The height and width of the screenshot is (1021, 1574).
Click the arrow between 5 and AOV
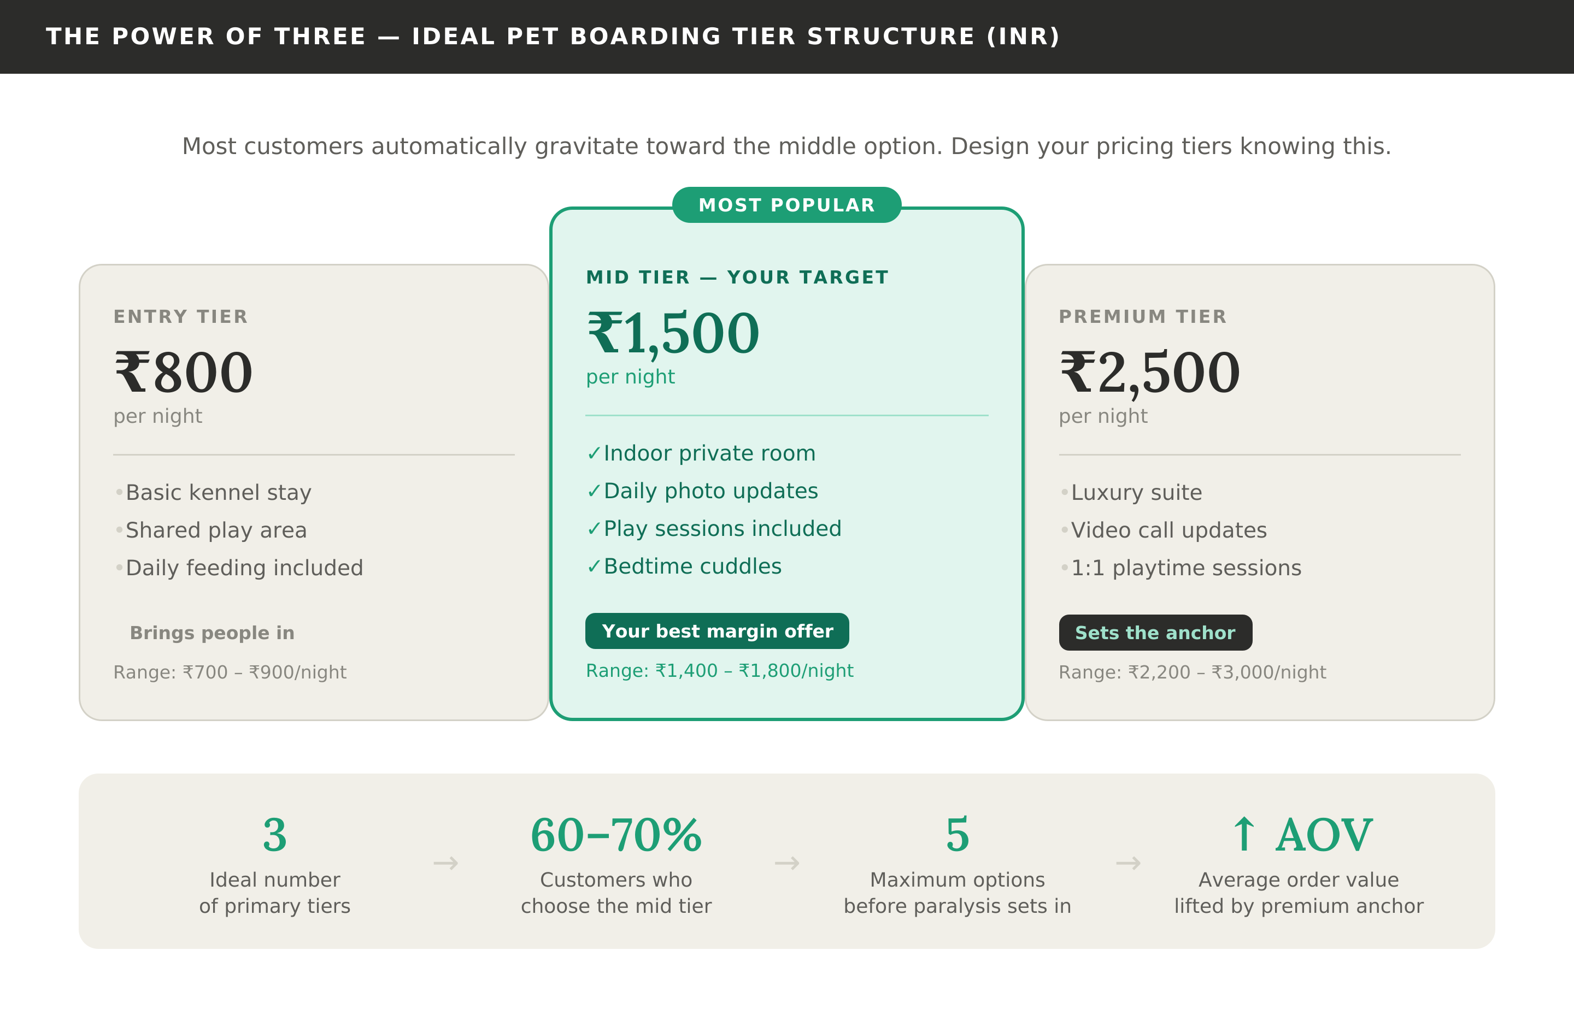pyautogui.click(x=1128, y=863)
